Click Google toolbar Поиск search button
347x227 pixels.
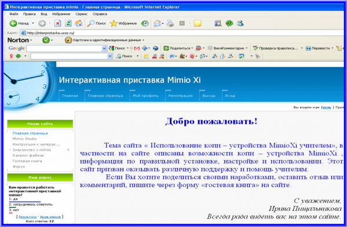click(117, 48)
